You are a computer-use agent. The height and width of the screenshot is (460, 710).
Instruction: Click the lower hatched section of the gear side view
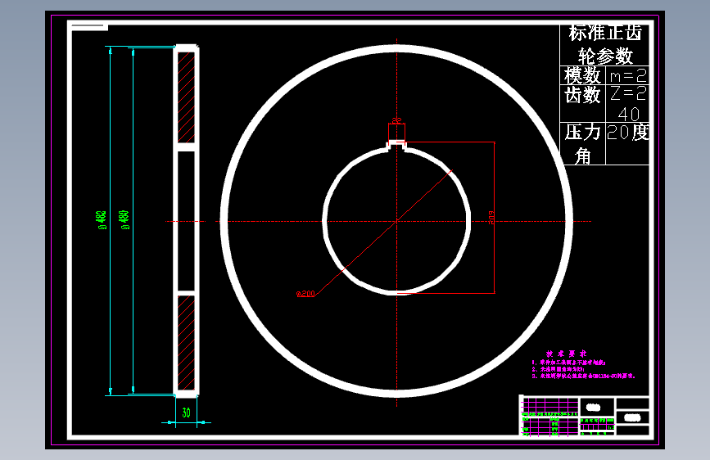[x=186, y=343]
